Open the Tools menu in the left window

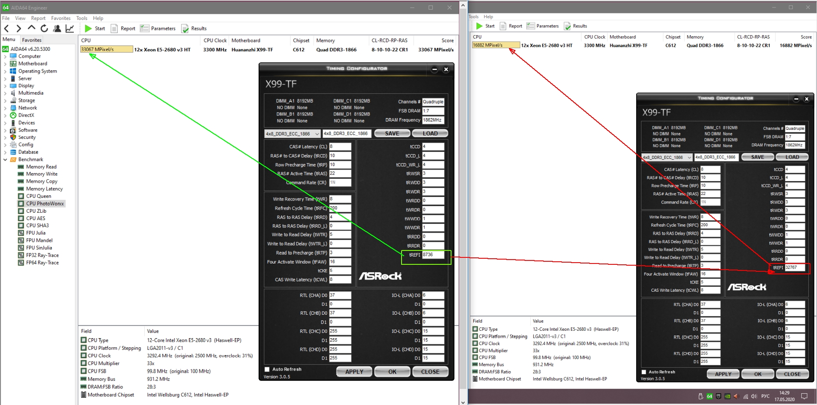82,18
